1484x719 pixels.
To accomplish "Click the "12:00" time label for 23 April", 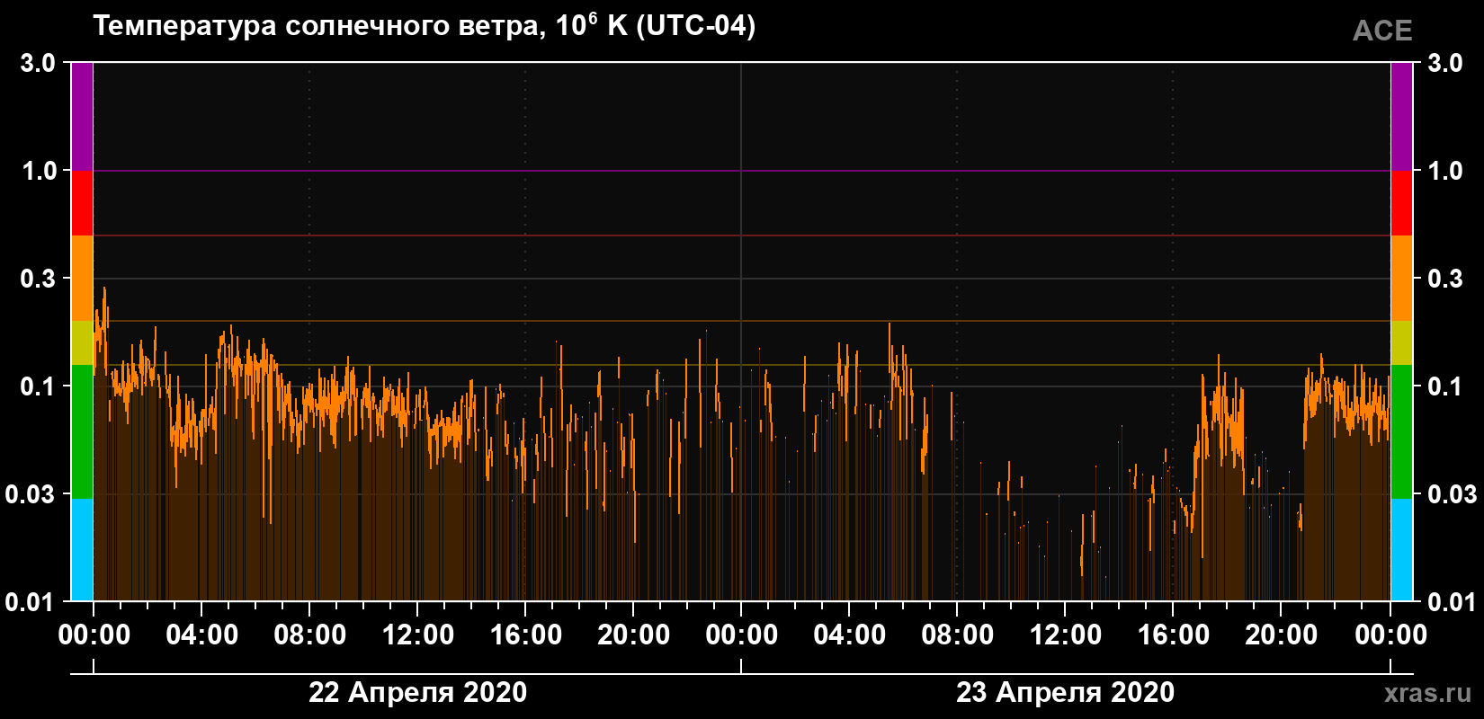I will tap(1066, 635).
